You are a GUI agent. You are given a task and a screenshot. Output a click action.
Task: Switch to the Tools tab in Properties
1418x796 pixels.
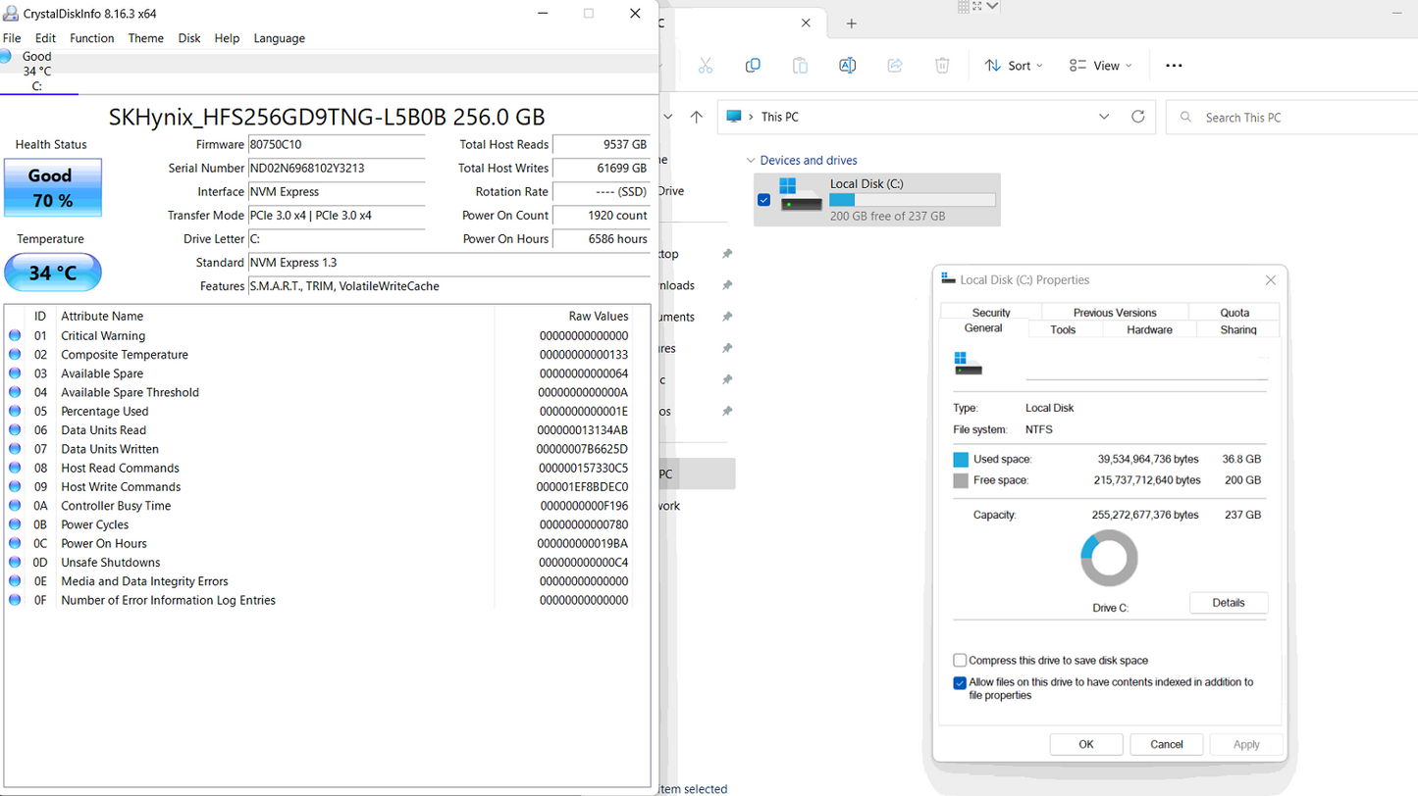(x=1064, y=330)
